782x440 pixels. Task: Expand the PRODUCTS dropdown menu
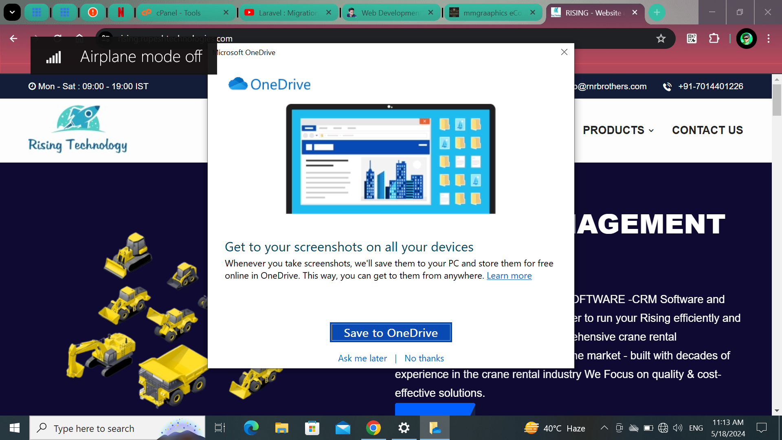coord(618,130)
